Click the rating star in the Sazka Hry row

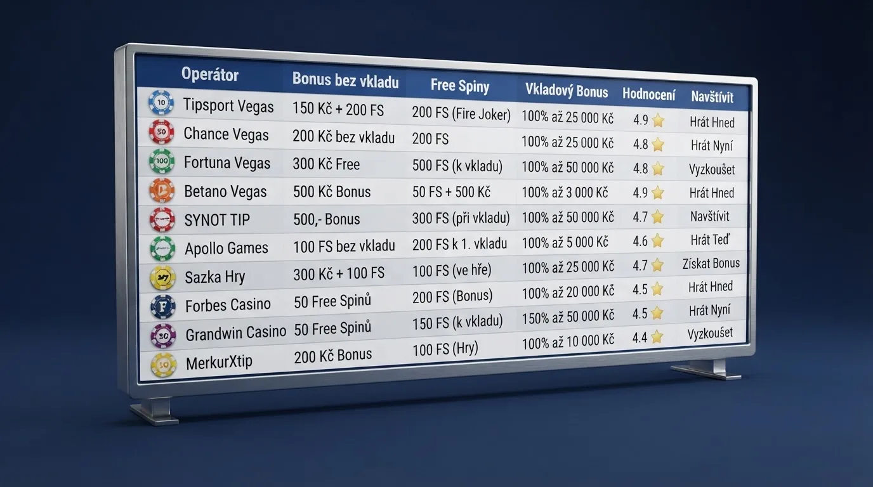pyautogui.click(x=657, y=265)
